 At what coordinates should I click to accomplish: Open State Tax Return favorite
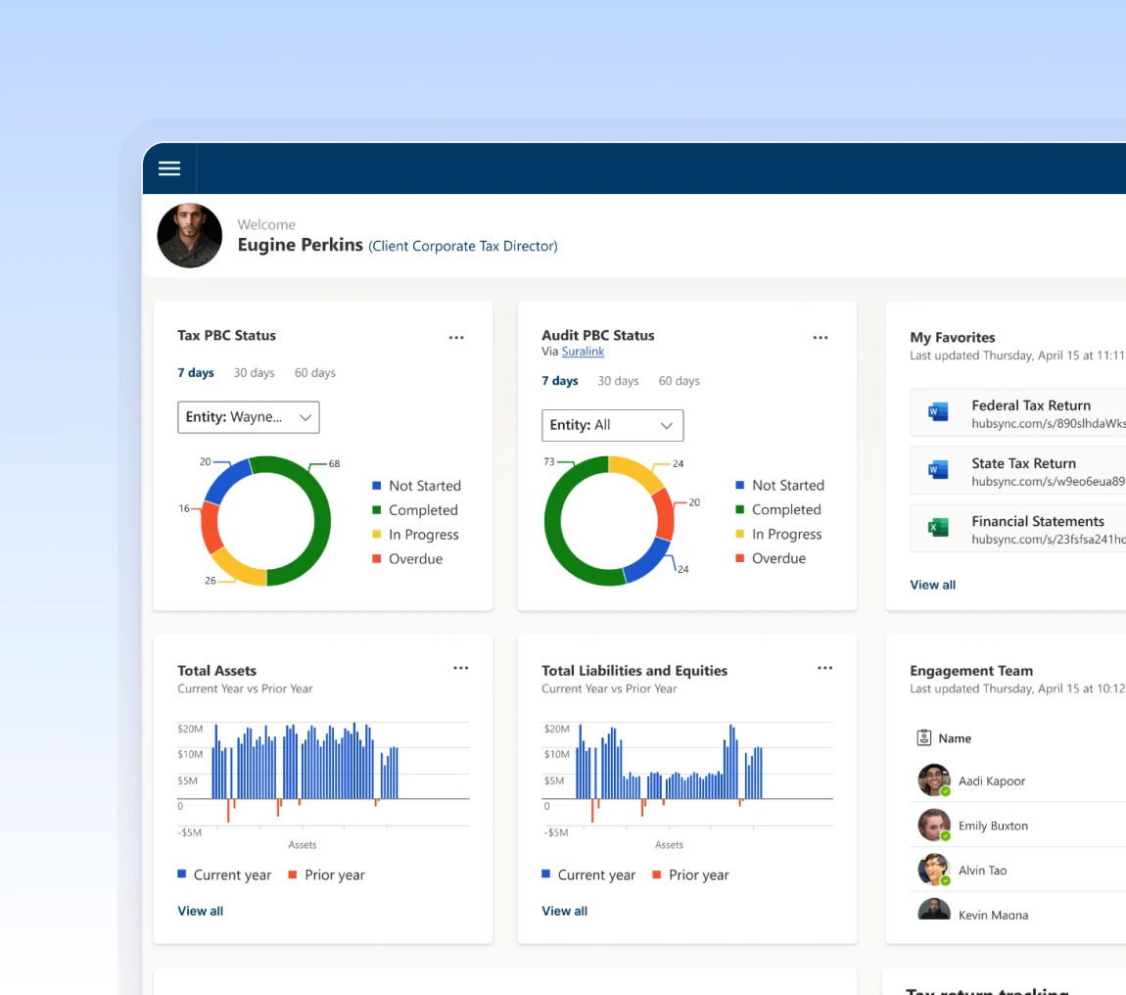point(1017,470)
